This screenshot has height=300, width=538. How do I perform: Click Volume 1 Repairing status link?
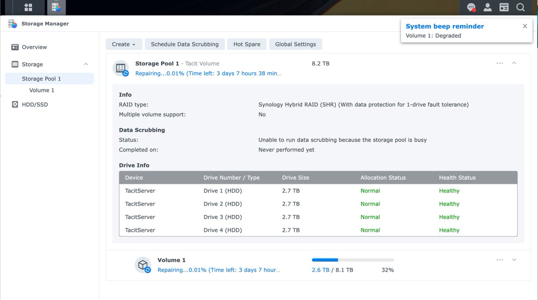[x=219, y=270]
